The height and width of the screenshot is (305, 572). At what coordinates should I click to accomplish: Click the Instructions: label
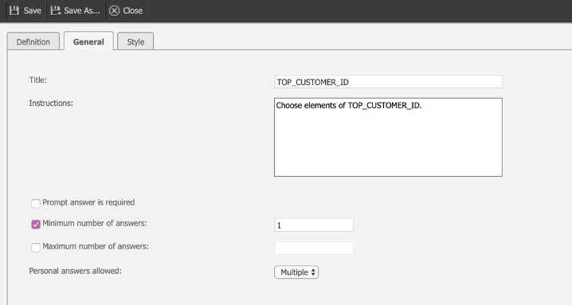tap(51, 104)
